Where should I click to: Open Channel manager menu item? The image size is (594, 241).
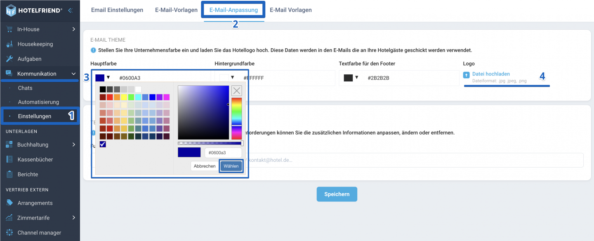coord(40,233)
